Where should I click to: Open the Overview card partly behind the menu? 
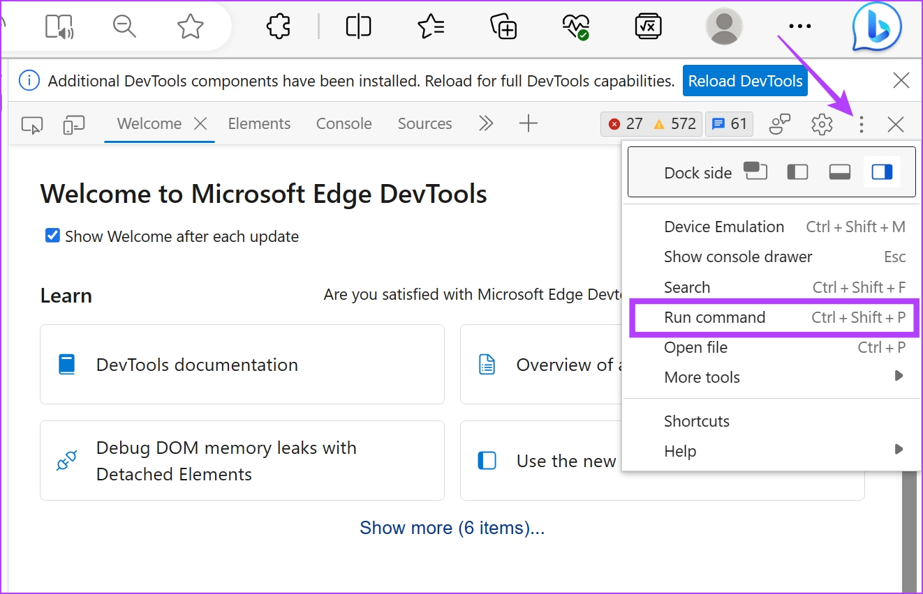pyautogui.click(x=541, y=364)
